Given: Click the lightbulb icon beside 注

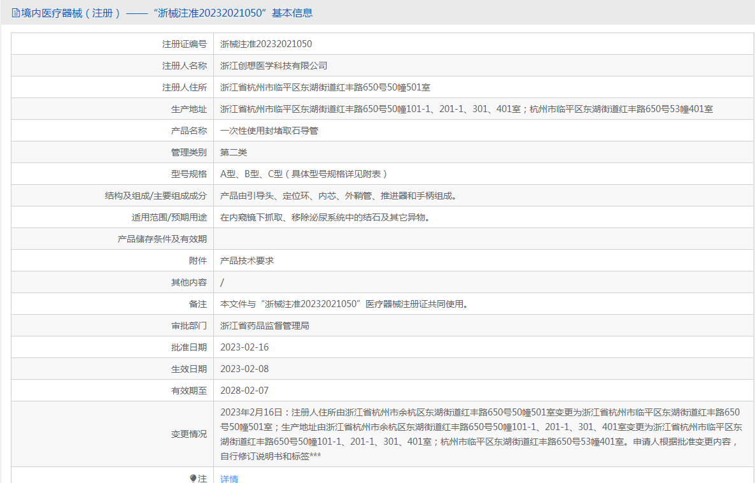Looking at the screenshot, I should point(193,478).
